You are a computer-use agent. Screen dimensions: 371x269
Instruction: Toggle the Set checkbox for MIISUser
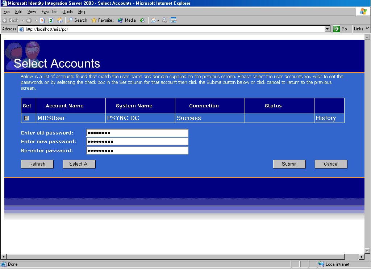click(x=26, y=118)
